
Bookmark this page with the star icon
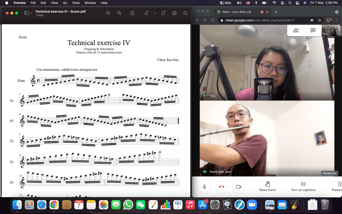[x=320, y=20]
